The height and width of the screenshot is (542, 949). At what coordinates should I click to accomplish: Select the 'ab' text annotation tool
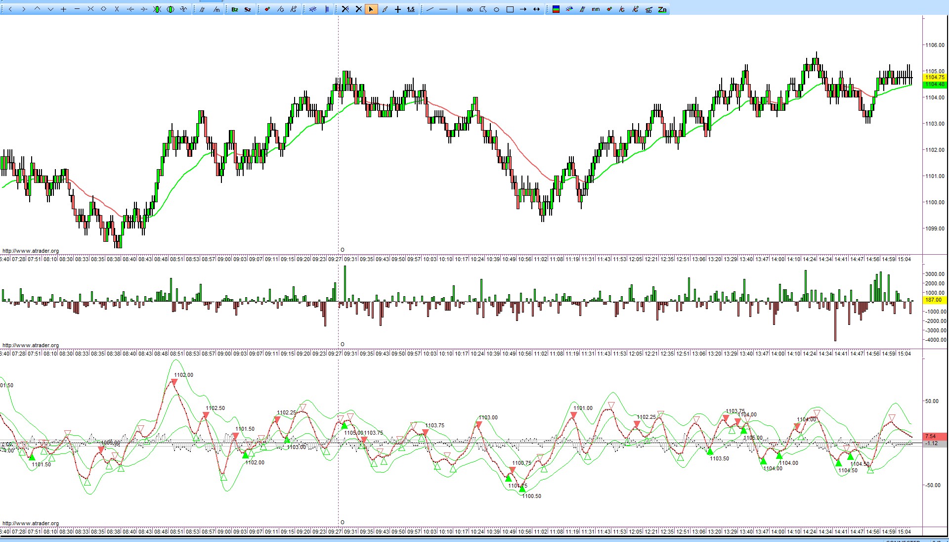[x=470, y=9]
